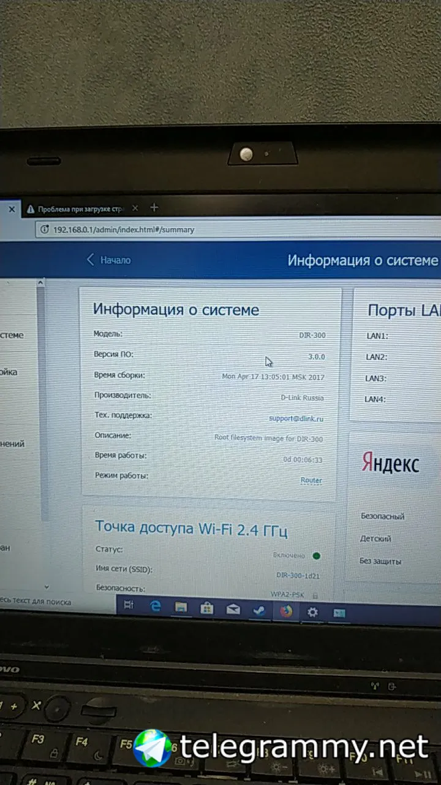Click the Точка доступа Wi-Fi 2.4 ГГц heading
This screenshot has height=785, width=441.
(191, 529)
